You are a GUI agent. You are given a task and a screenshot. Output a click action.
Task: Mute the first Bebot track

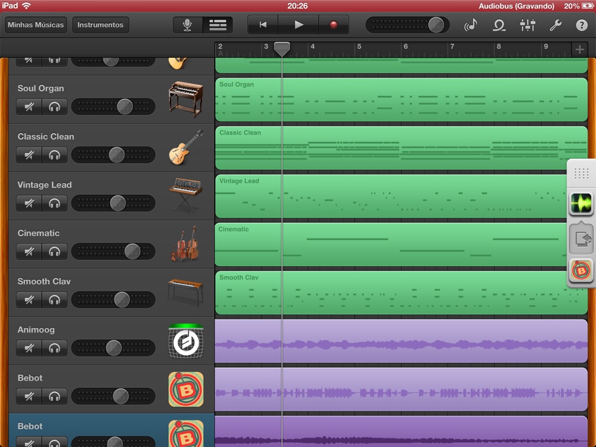(x=29, y=396)
